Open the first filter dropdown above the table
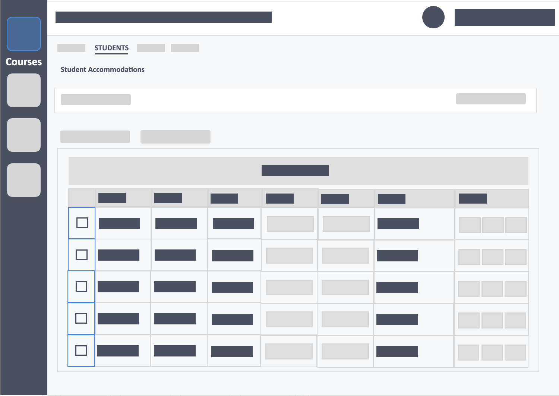The image size is (559, 396). click(95, 136)
